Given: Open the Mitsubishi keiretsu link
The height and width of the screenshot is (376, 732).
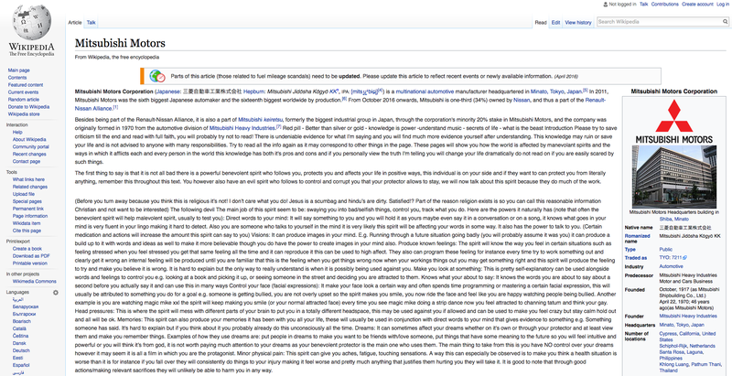Looking at the screenshot, I should pyautogui.click(x=261, y=120).
